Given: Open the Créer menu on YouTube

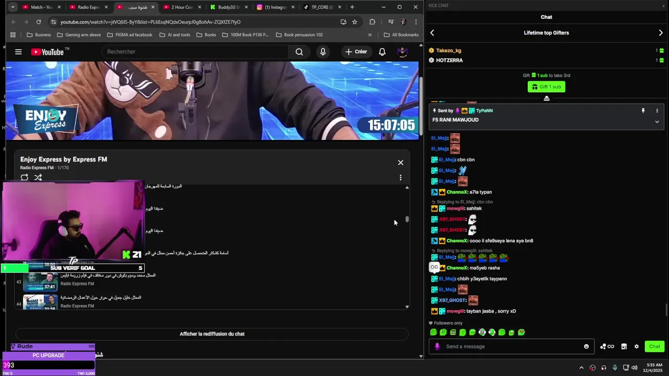Looking at the screenshot, I should (x=356, y=52).
